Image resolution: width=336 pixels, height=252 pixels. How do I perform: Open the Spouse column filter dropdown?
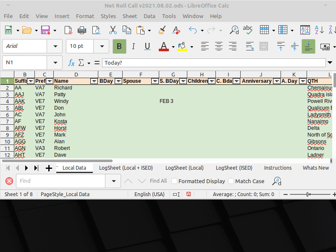point(155,81)
